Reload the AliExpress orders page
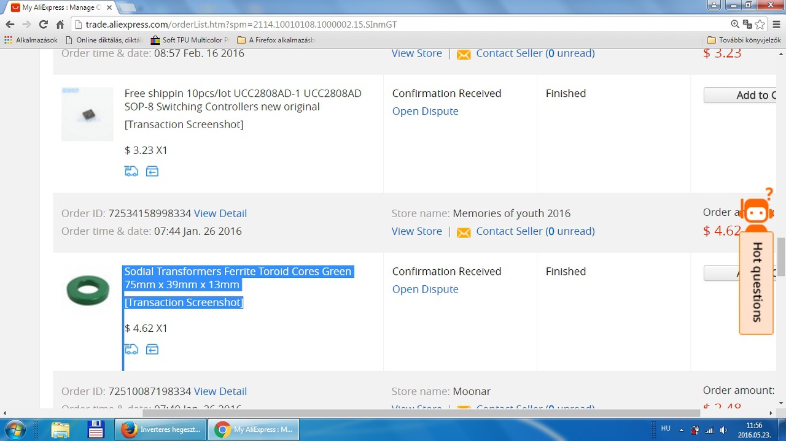Viewport: 786px width, 441px height. pyautogui.click(x=43, y=25)
